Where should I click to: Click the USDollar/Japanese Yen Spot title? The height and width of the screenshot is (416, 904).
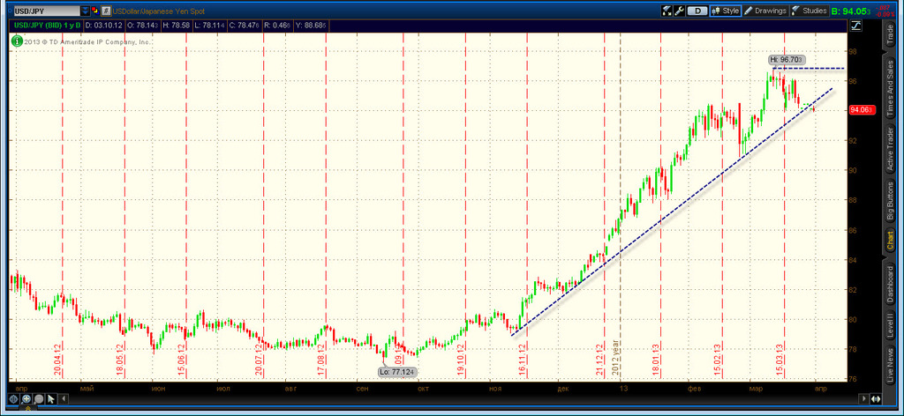pyautogui.click(x=159, y=11)
